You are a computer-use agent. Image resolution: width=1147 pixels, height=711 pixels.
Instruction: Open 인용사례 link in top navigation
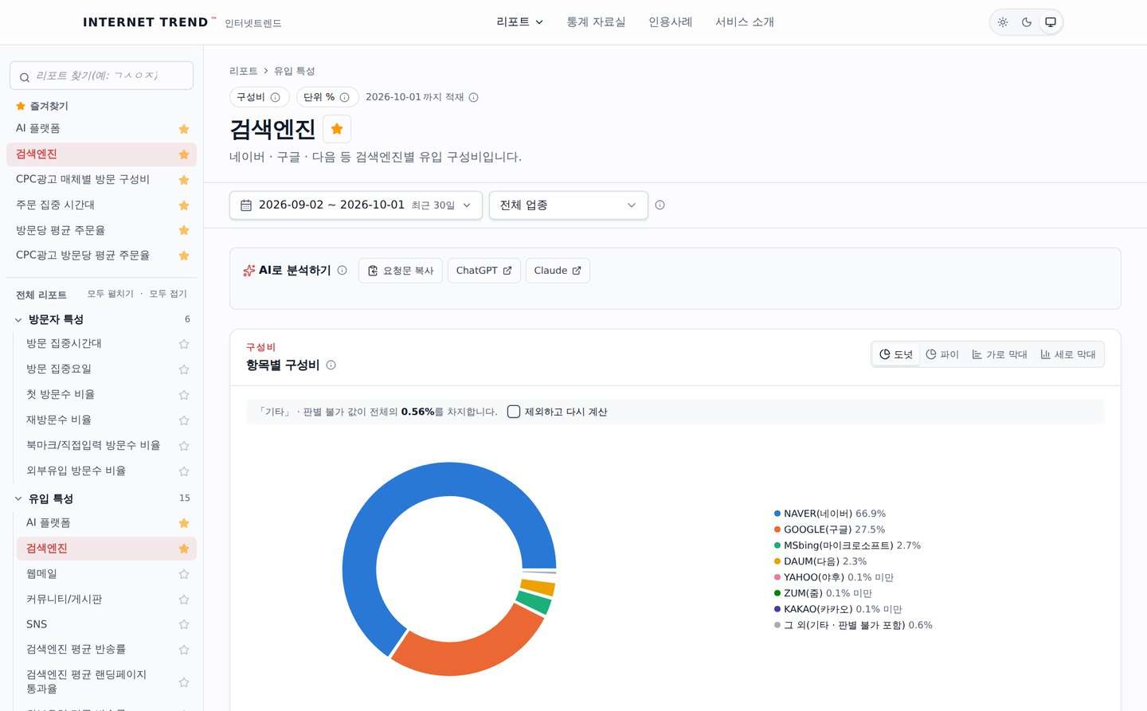(671, 22)
